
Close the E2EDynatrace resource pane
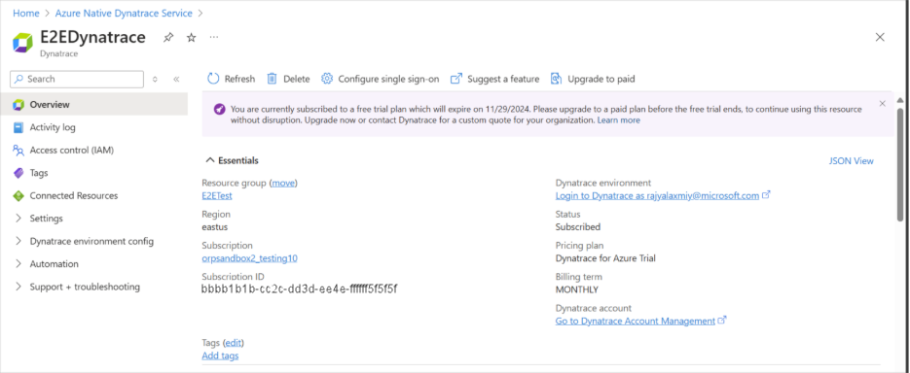(x=880, y=38)
